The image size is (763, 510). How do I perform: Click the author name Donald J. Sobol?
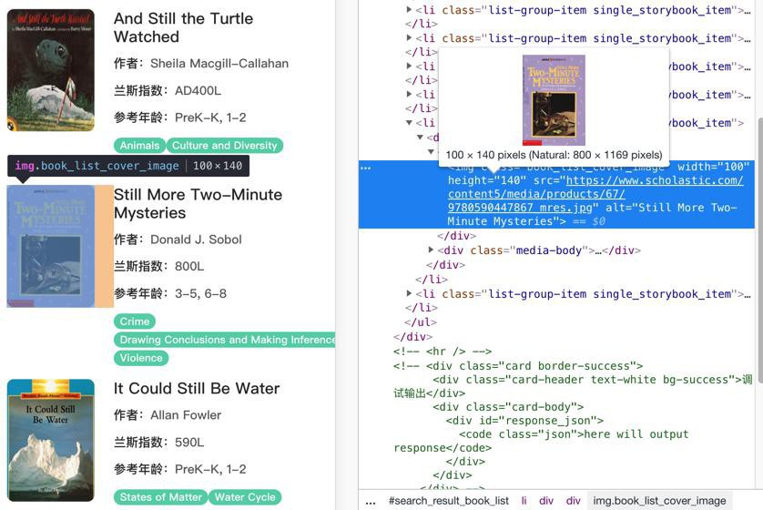tap(196, 240)
